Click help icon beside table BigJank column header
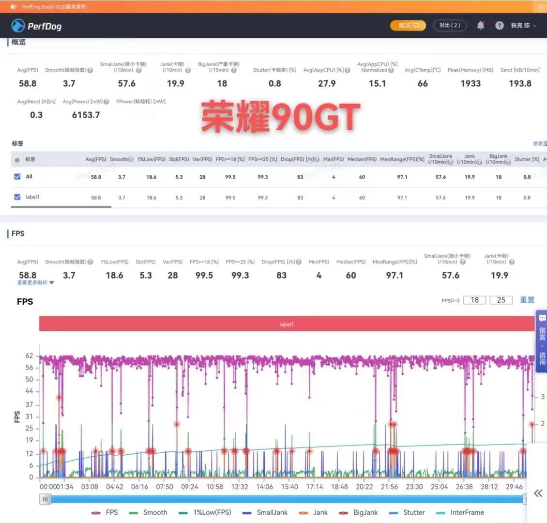The width and height of the screenshot is (547, 523). tap(508, 162)
